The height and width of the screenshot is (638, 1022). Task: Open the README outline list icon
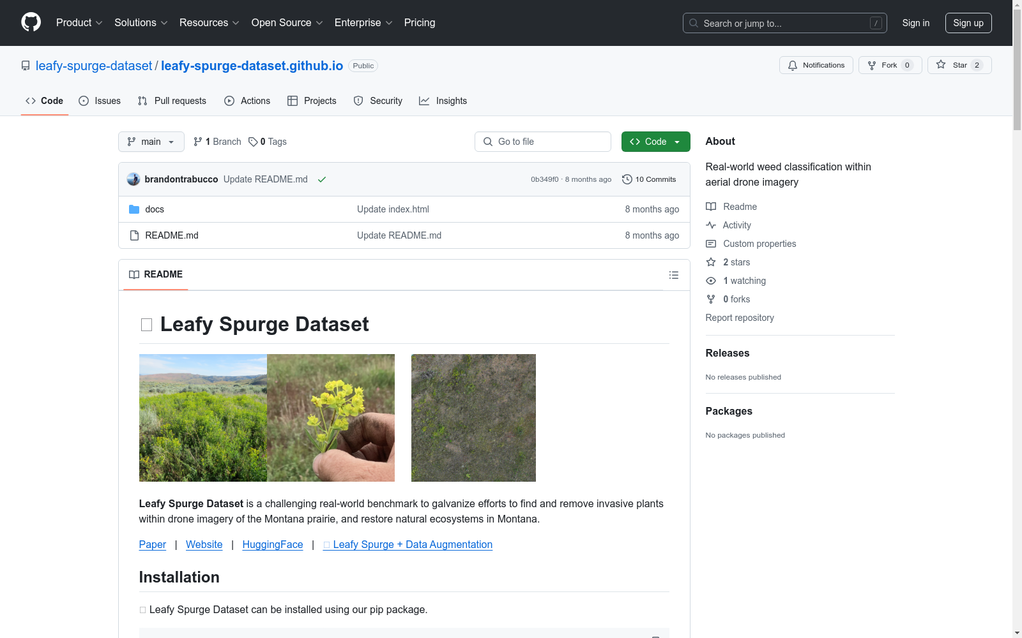673,275
